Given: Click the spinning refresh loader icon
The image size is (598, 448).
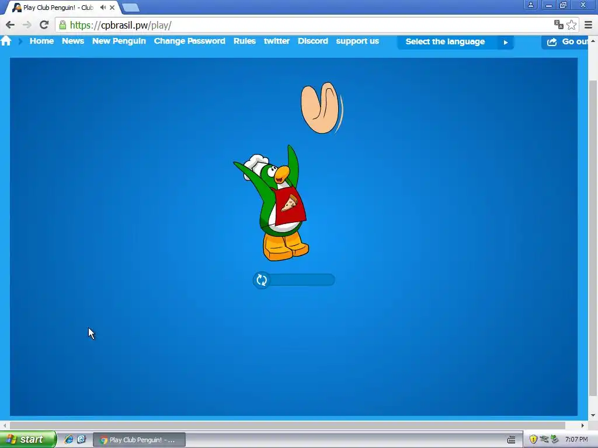Looking at the screenshot, I should 262,280.
